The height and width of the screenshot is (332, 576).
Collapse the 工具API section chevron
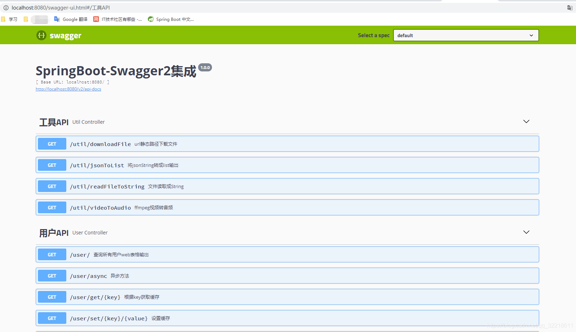tap(526, 121)
